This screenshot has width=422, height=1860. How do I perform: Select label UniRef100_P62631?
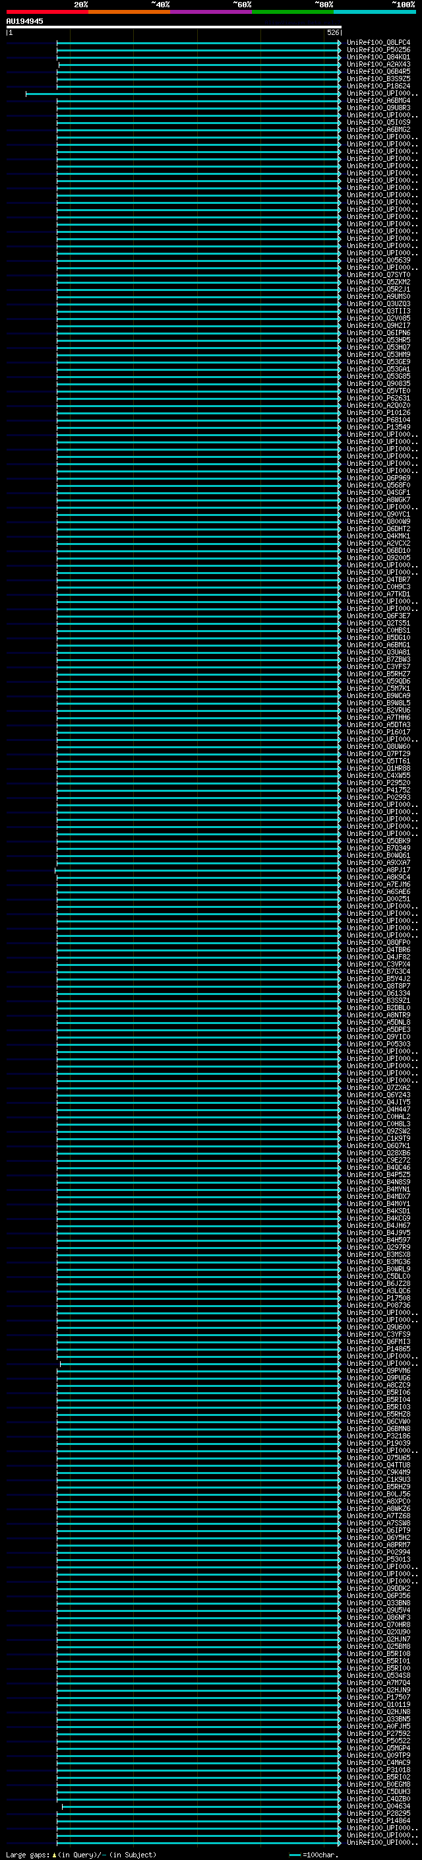pos(378,398)
